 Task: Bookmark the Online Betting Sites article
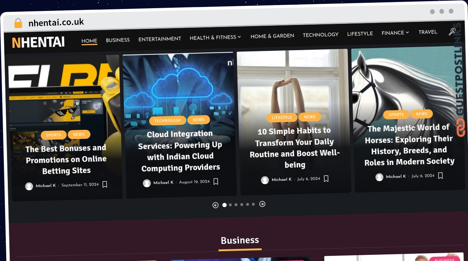(105, 185)
